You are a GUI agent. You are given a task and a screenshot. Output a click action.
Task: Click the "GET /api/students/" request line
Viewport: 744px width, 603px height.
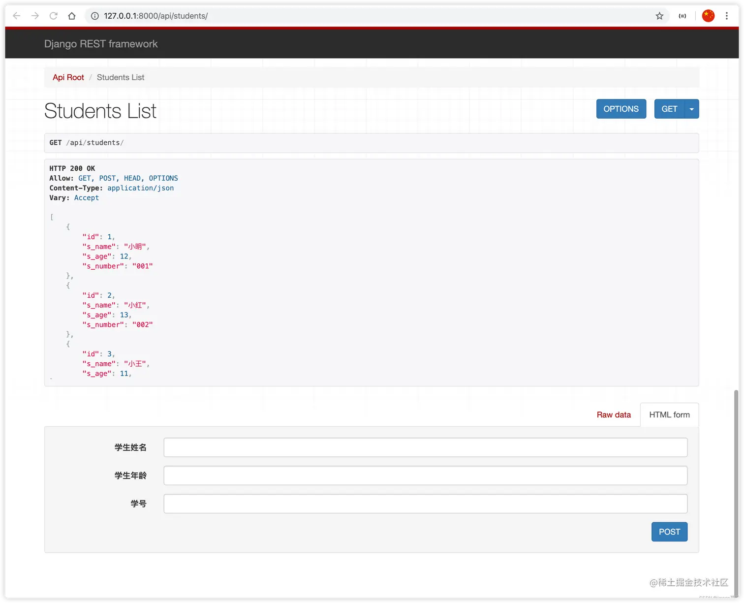(x=87, y=143)
